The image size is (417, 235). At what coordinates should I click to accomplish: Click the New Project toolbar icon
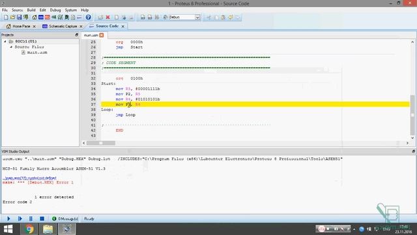(6, 18)
